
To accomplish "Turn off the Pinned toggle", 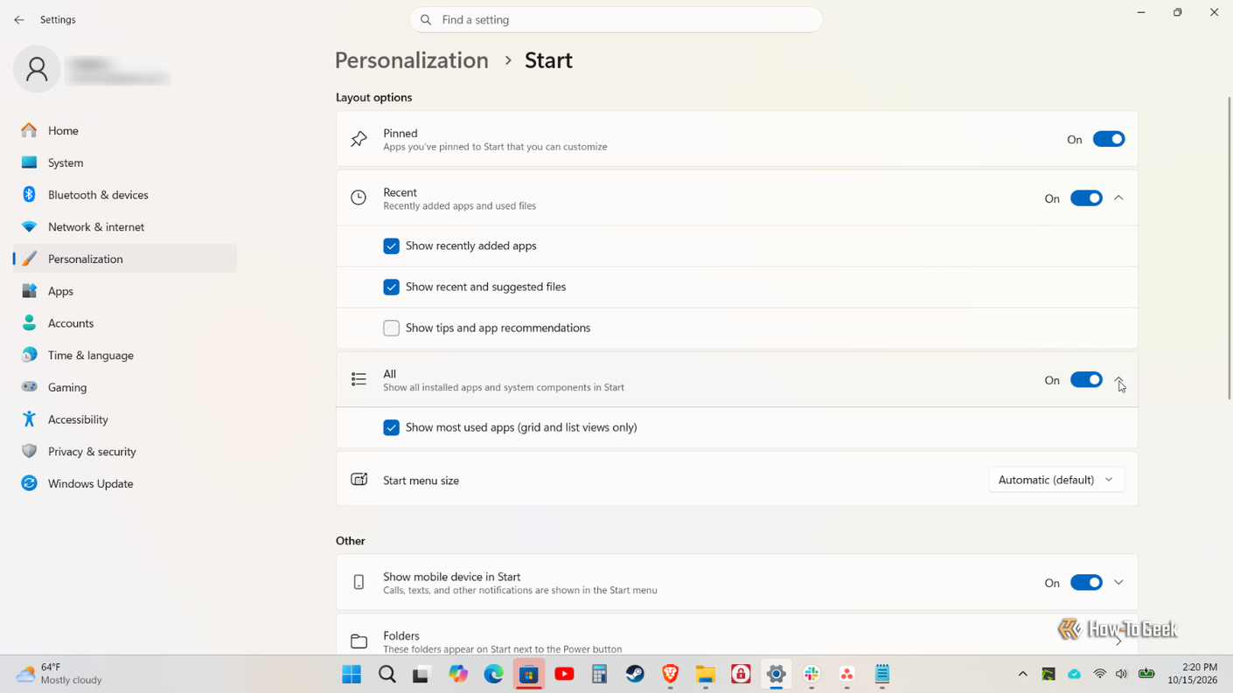I will coord(1108,139).
